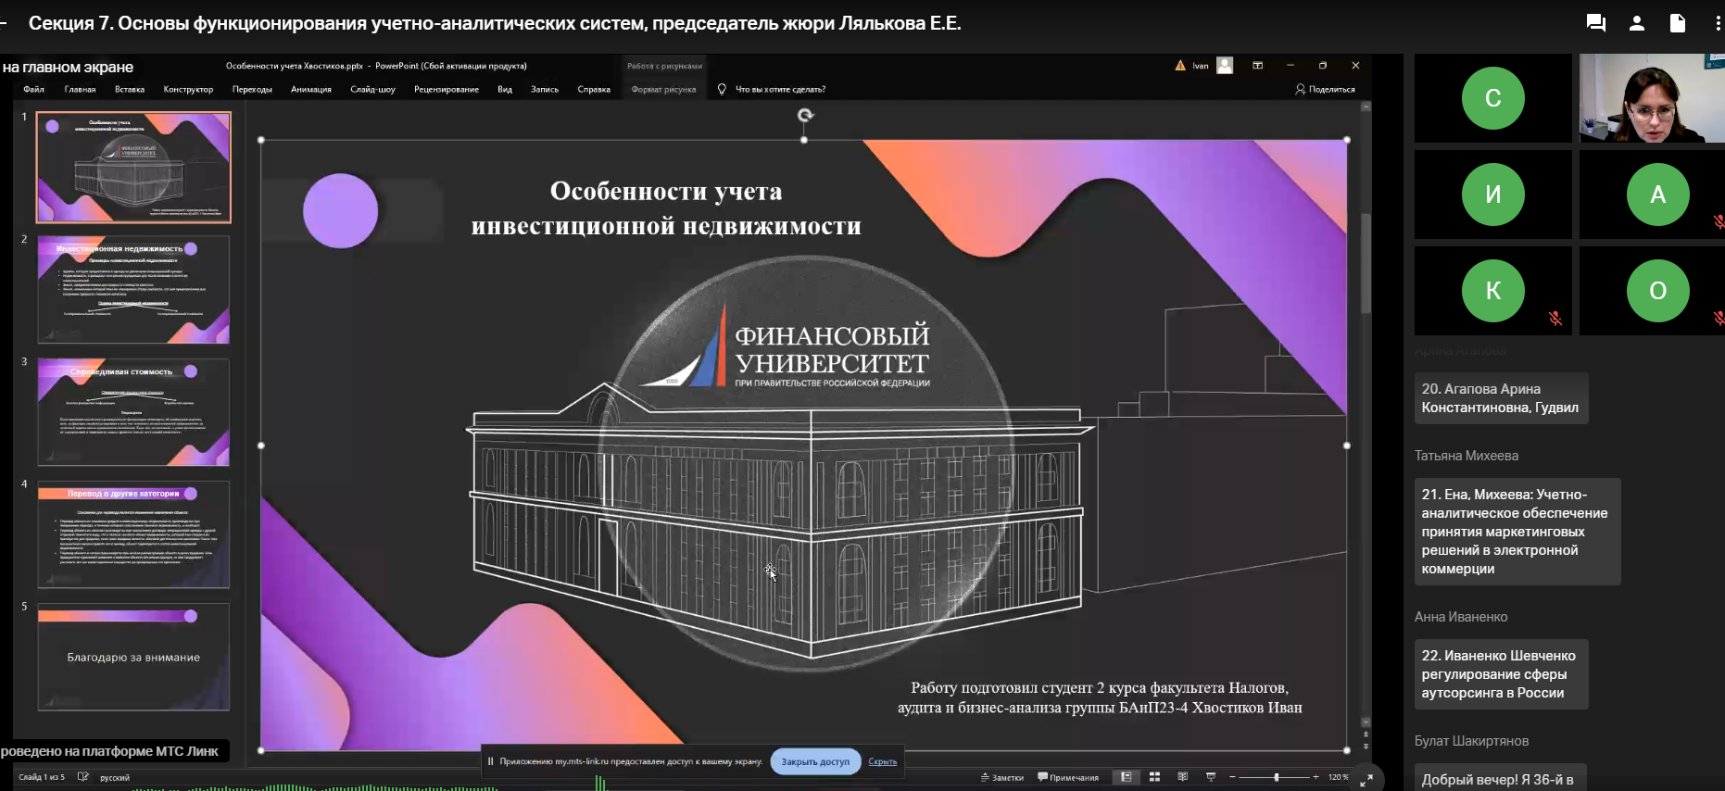Open Ribbon Display Options in PowerPoint
The height and width of the screenshot is (791, 1725).
tap(1257, 66)
